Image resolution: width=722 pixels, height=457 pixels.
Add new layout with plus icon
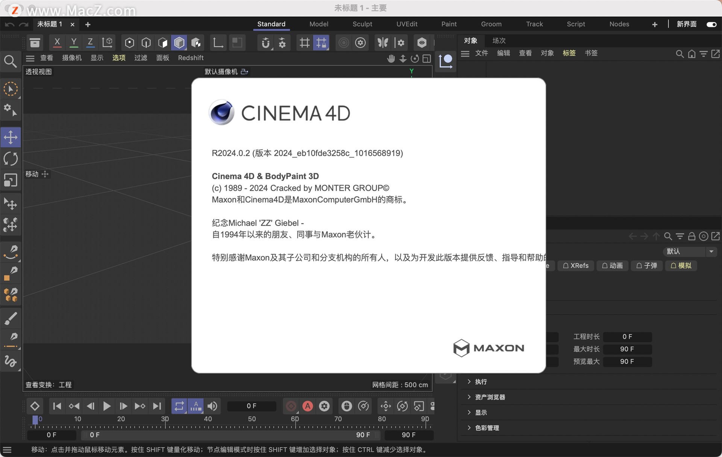[x=655, y=24]
